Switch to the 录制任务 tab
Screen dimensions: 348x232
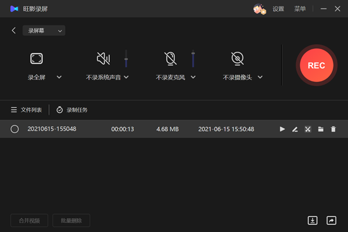pos(72,110)
